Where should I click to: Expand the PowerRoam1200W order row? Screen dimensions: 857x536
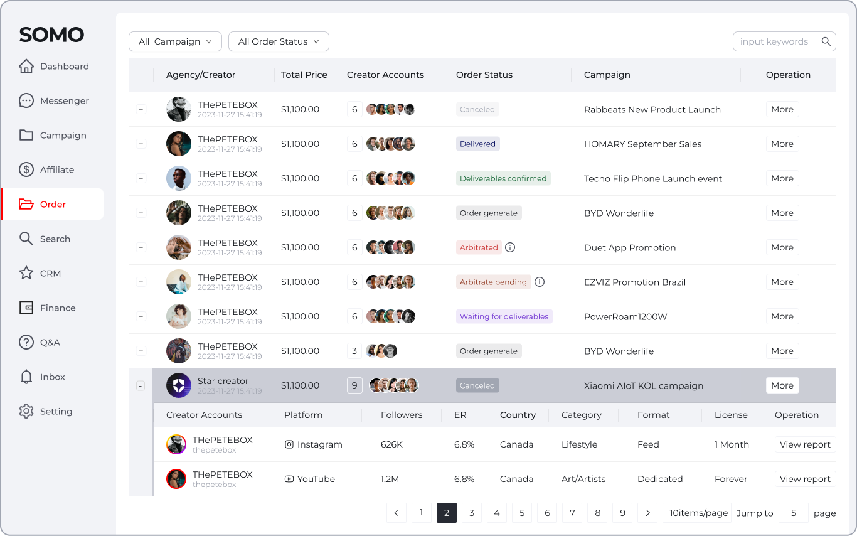point(141,316)
